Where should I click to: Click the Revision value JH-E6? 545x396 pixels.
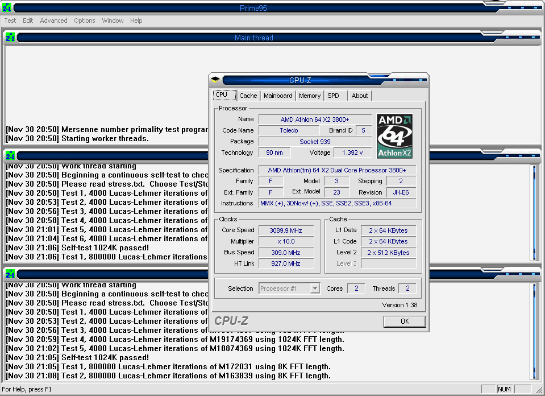click(x=401, y=192)
